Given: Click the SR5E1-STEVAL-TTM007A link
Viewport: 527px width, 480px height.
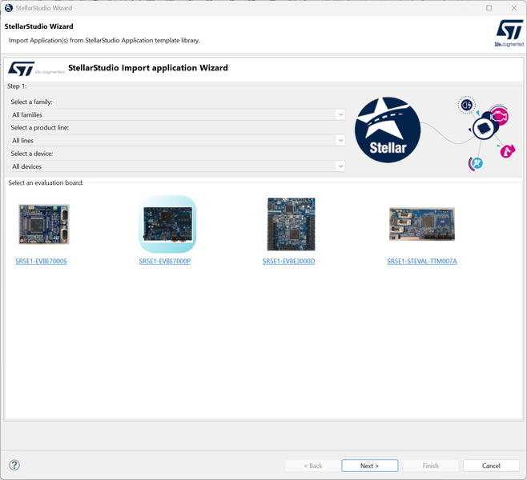Looking at the screenshot, I should point(422,261).
